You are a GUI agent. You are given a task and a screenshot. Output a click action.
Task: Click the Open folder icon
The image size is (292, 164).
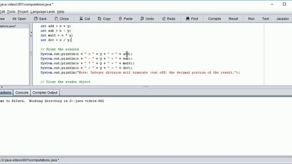point(14,19)
